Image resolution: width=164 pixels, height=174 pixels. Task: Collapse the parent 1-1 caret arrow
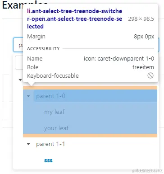28,144
